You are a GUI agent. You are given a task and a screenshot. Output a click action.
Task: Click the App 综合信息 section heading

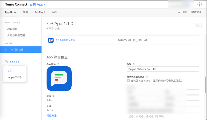[57, 57]
